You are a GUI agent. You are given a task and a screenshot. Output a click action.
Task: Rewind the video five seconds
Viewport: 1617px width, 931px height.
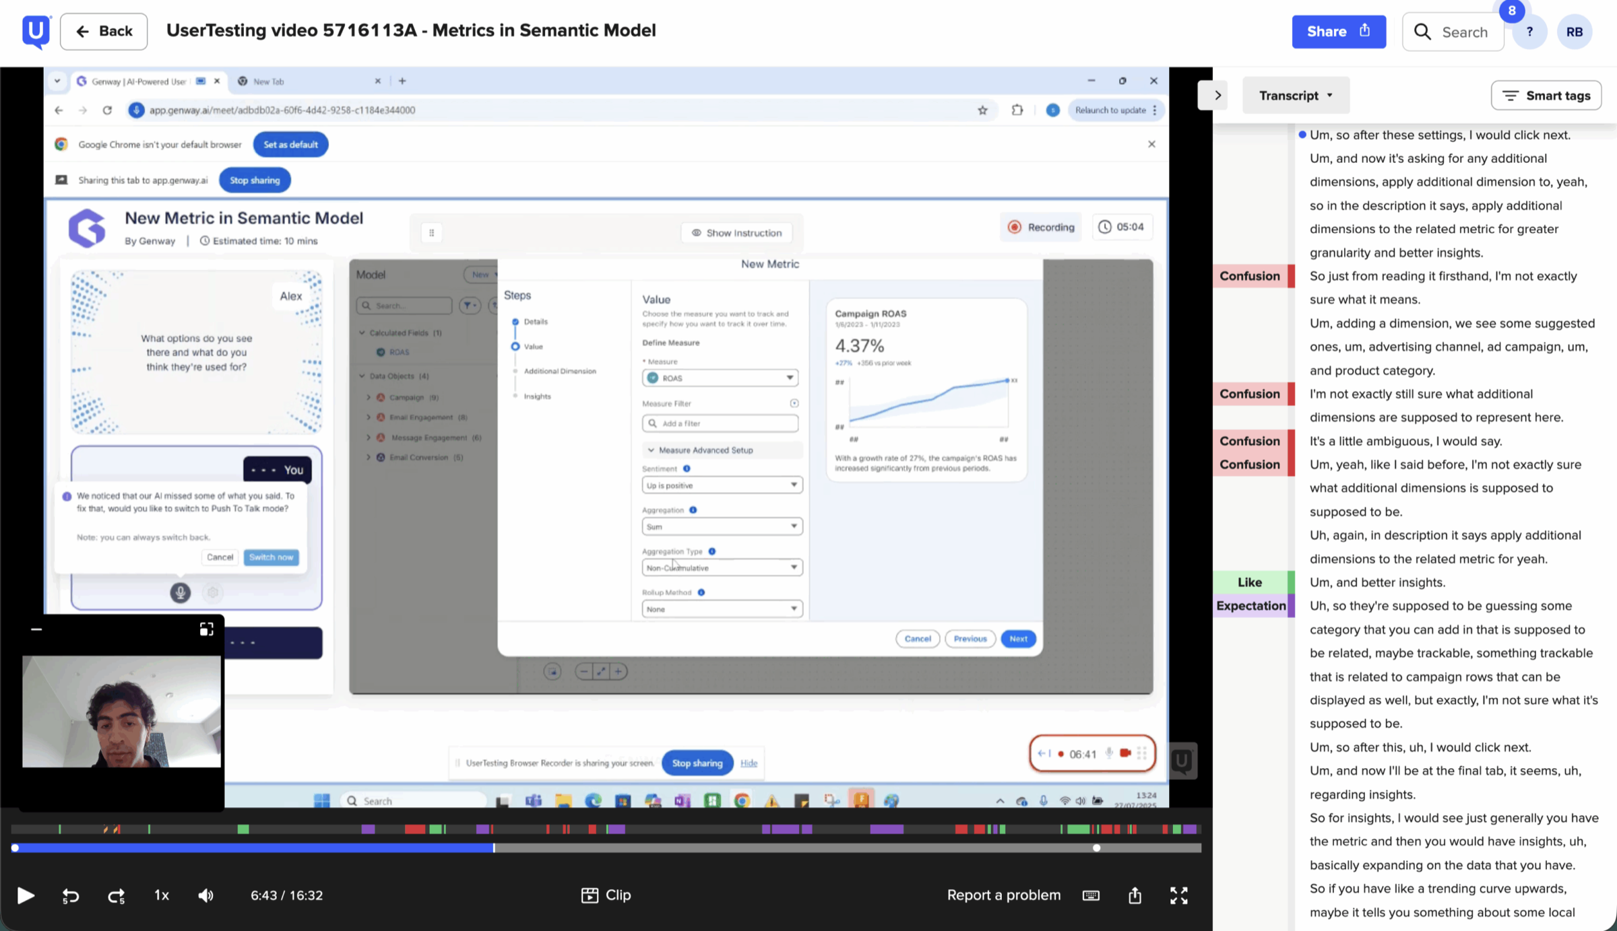[x=71, y=896]
